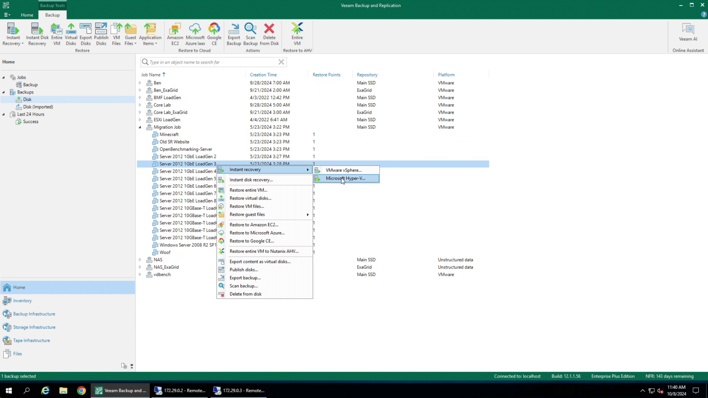Clear the search box with X

click(x=281, y=62)
